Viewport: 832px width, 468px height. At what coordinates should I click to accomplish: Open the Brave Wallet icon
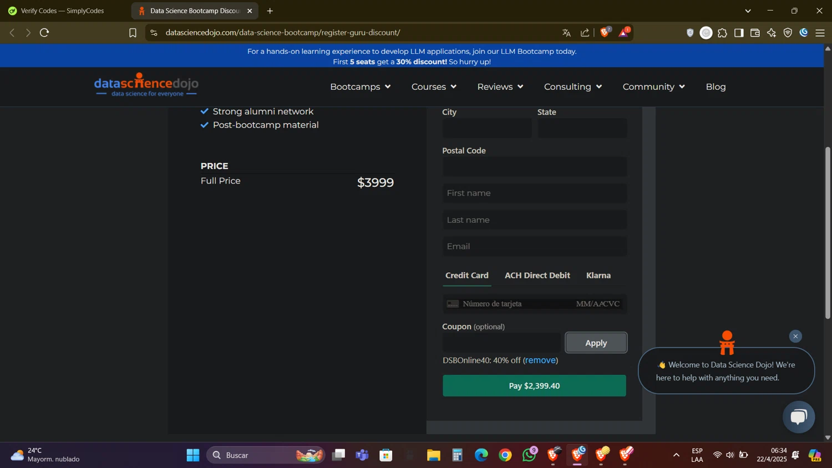click(755, 33)
